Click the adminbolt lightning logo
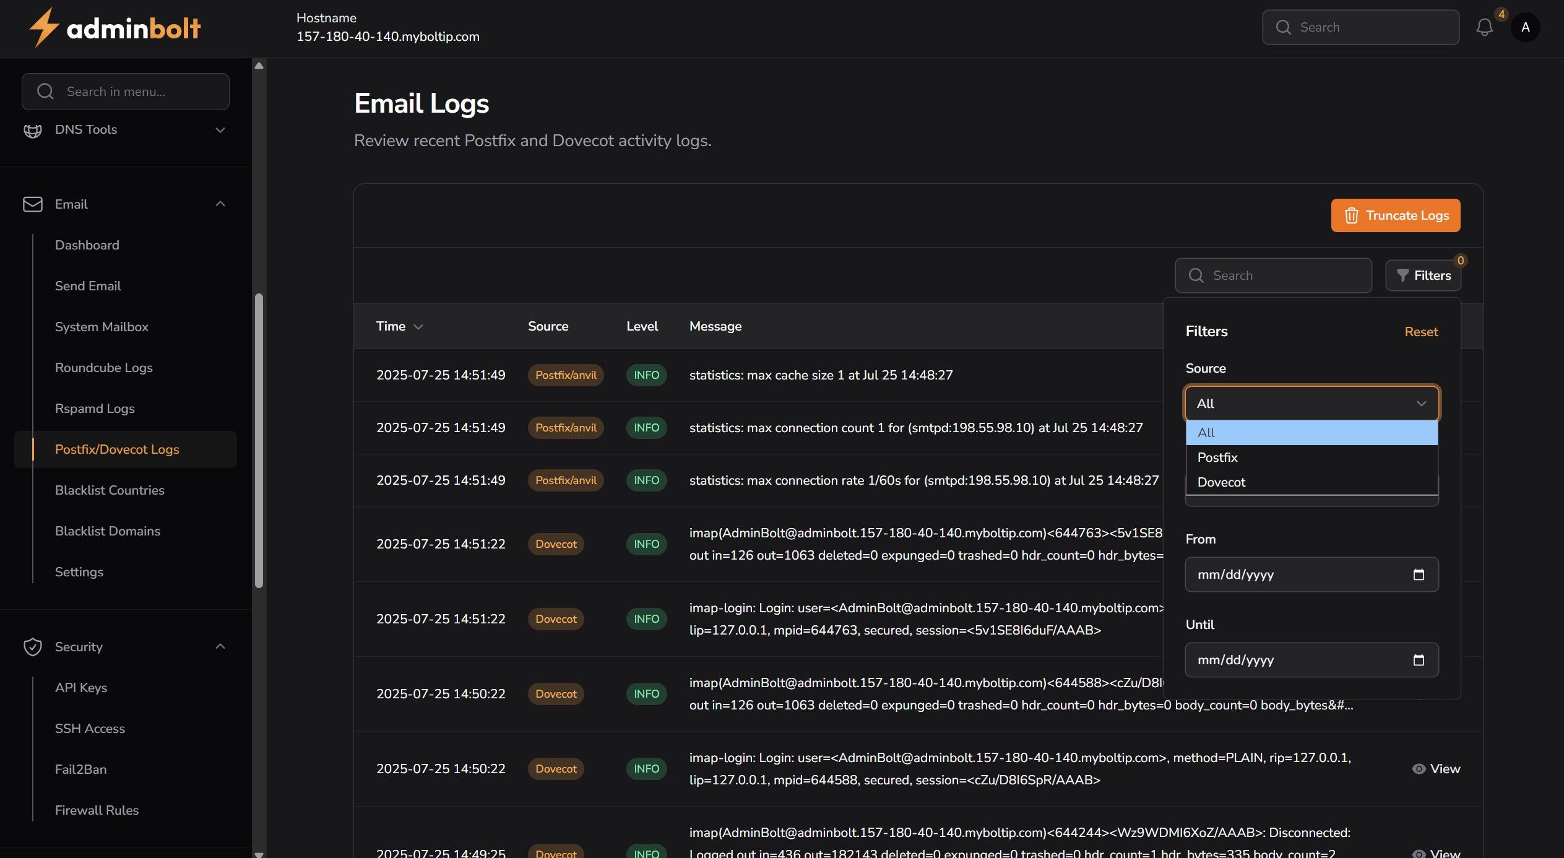This screenshot has height=858, width=1564. click(44, 27)
